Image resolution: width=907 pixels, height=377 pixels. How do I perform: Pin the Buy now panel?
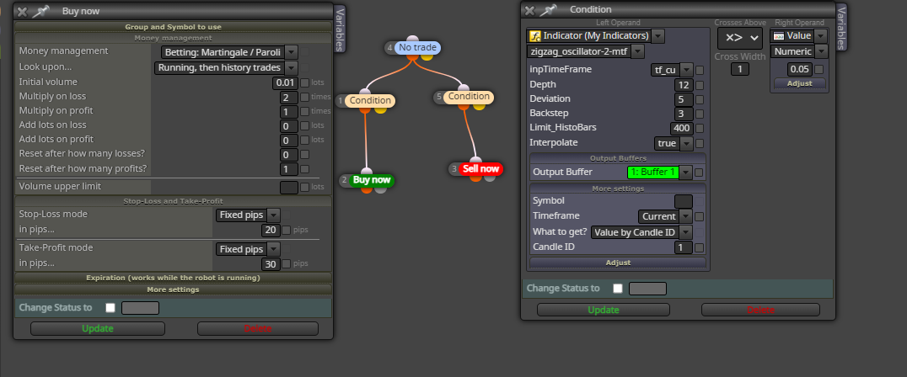[x=40, y=11]
